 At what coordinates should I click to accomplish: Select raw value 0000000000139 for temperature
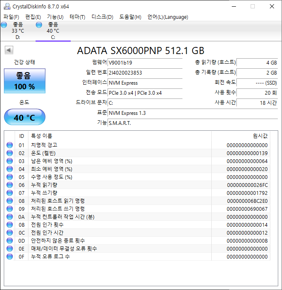tap(247, 153)
